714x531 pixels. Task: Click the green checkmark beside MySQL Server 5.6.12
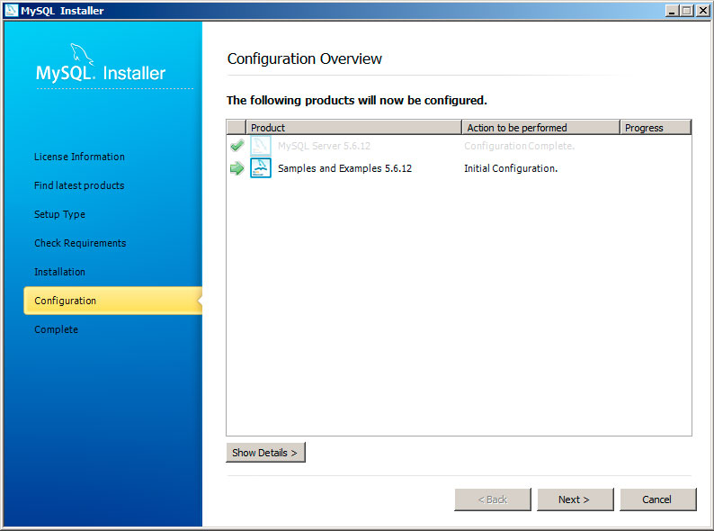(x=237, y=146)
